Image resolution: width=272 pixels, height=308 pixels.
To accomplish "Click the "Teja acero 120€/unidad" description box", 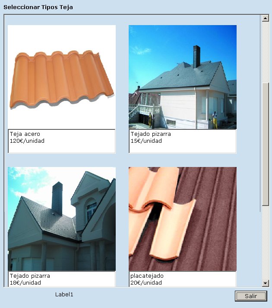I will tap(62, 141).
